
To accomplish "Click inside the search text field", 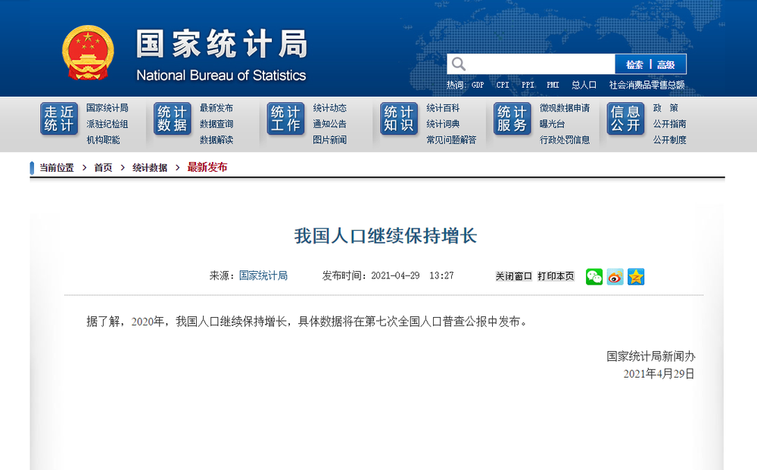I will pyautogui.click(x=540, y=64).
